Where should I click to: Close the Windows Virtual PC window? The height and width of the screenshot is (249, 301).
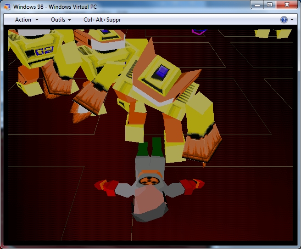[x=287, y=5]
